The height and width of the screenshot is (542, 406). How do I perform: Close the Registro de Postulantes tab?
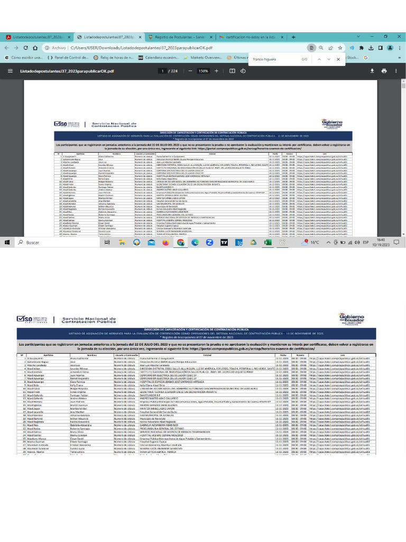click(x=211, y=37)
